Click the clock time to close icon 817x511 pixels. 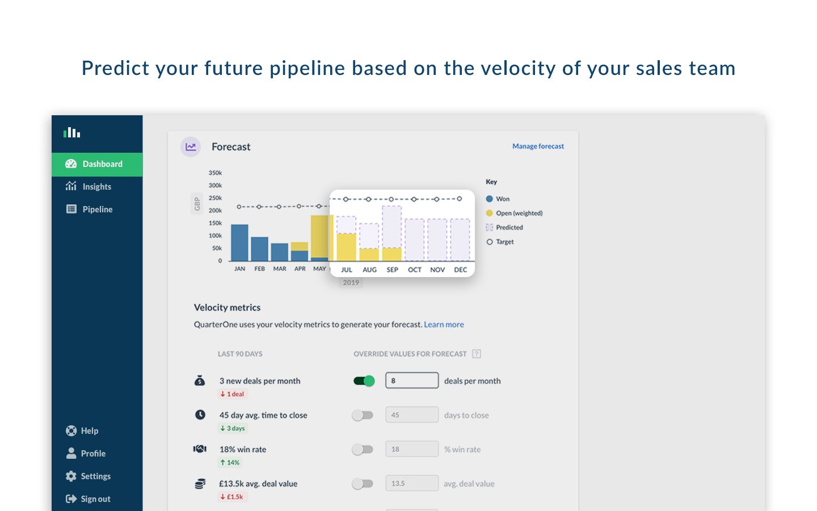click(x=200, y=415)
